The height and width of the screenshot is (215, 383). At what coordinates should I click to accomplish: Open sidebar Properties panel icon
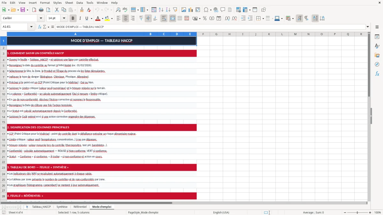(377, 37)
